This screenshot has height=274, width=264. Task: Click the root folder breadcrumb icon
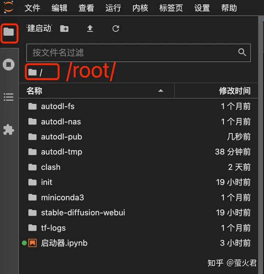coord(32,72)
